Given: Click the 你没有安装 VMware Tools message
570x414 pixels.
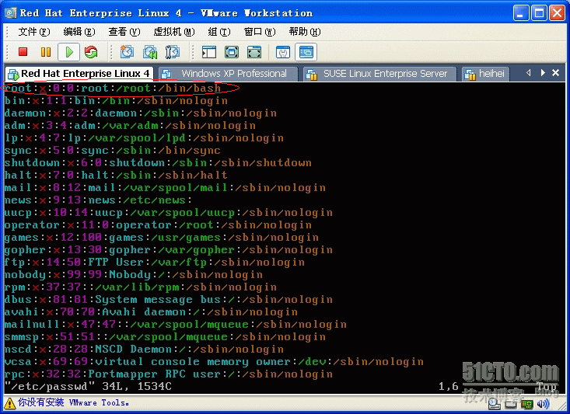Looking at the screenshot, I should pyautogui.click(x=73, y=402).
